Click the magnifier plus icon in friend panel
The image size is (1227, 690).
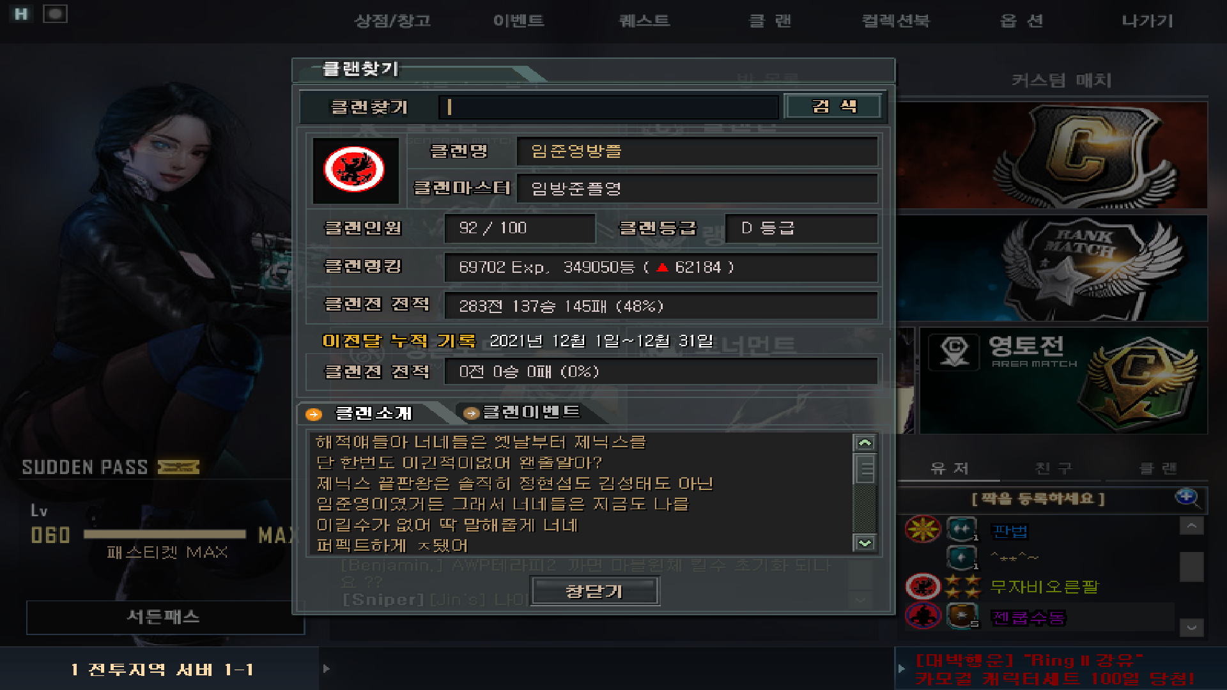[1187, 497]
